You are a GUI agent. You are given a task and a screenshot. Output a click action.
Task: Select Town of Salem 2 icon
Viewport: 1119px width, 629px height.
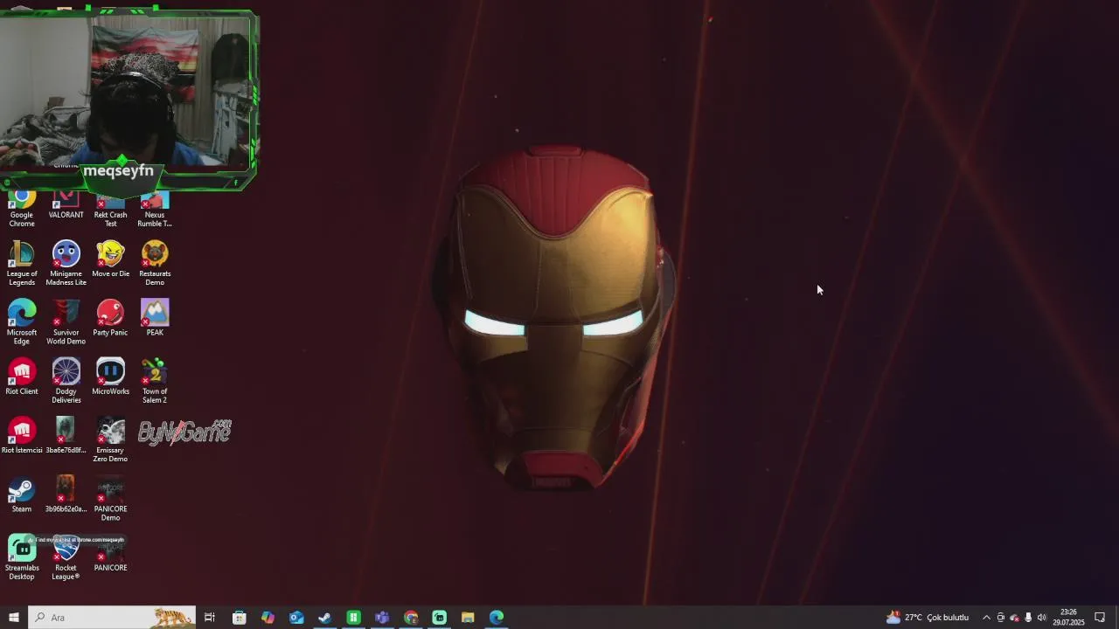(x=155, y=381)
